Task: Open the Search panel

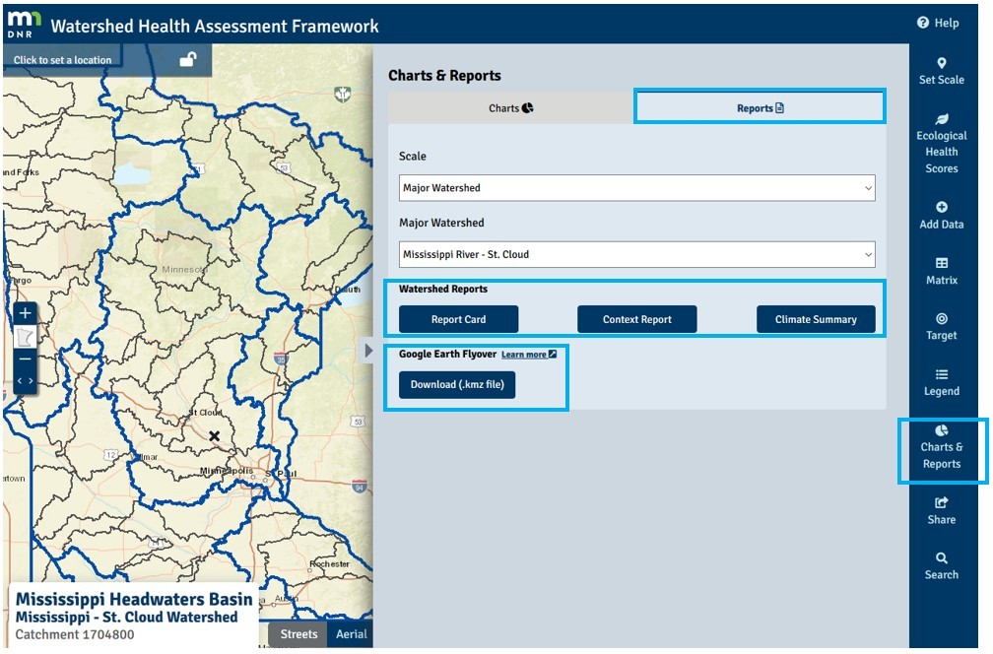Action: [941, 566]
